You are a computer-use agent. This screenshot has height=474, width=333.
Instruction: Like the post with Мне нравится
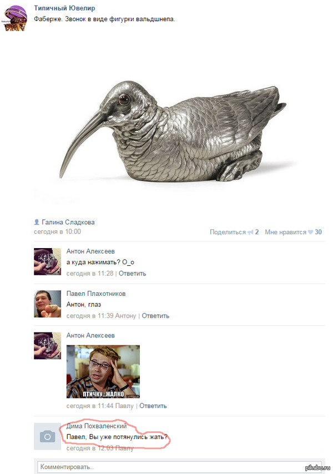pos(286,232)
